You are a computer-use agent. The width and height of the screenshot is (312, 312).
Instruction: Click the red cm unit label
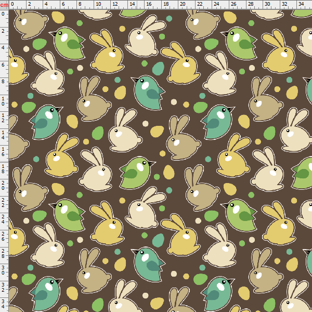4,5
